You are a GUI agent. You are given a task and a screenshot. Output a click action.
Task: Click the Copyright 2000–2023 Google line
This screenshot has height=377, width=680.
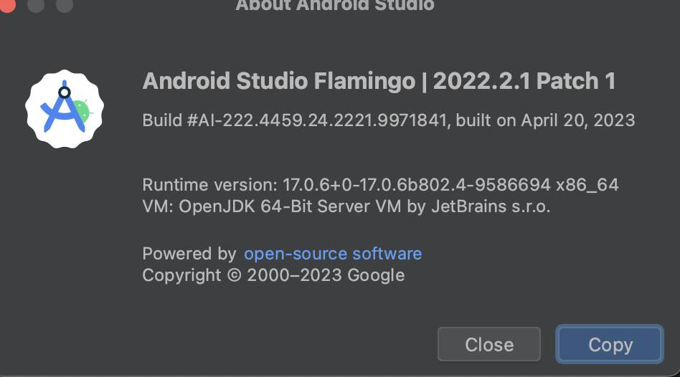[x=273, y=275]
